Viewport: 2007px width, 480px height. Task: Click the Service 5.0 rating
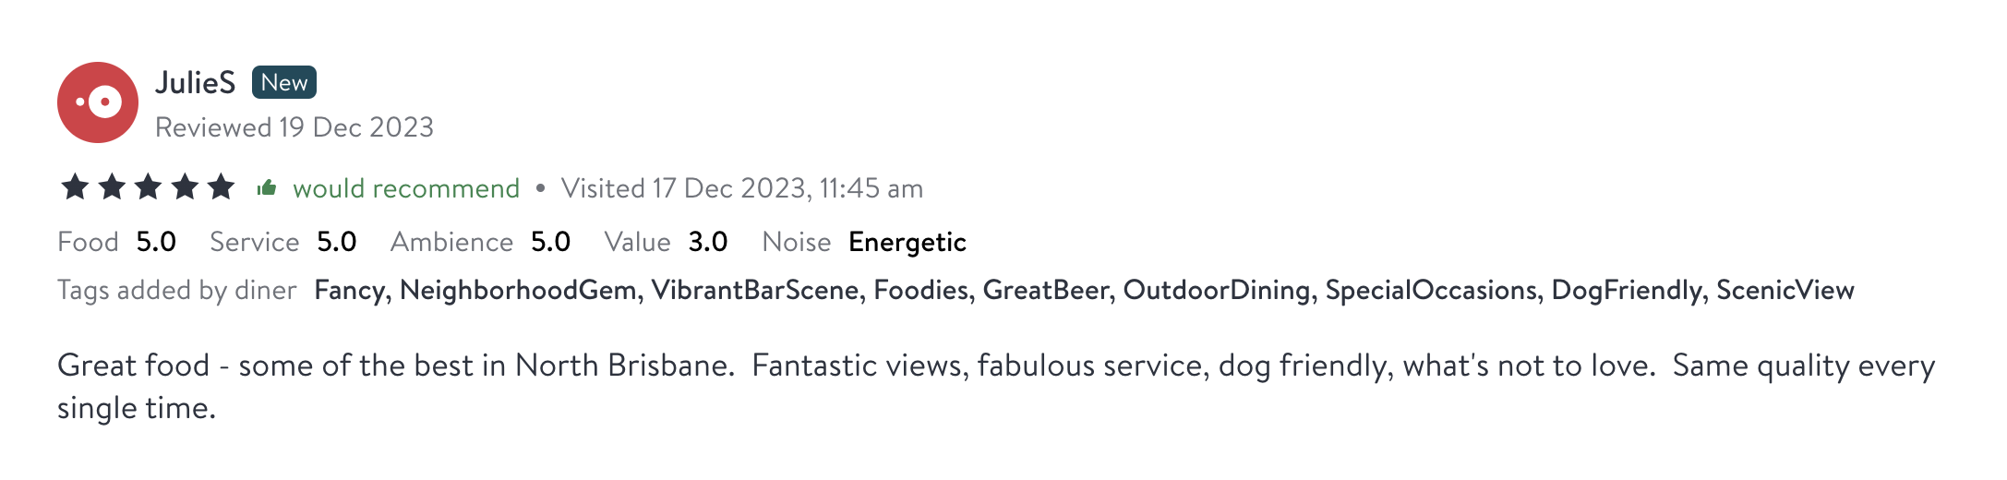pos(282,242)
